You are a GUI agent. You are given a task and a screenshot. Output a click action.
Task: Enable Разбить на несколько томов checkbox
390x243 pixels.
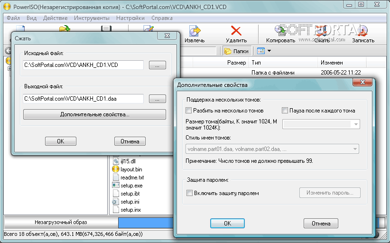point(190,111)
